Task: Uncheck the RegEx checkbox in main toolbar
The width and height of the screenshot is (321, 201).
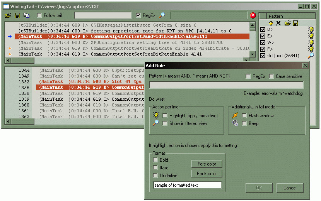Action: pos(138,15)
